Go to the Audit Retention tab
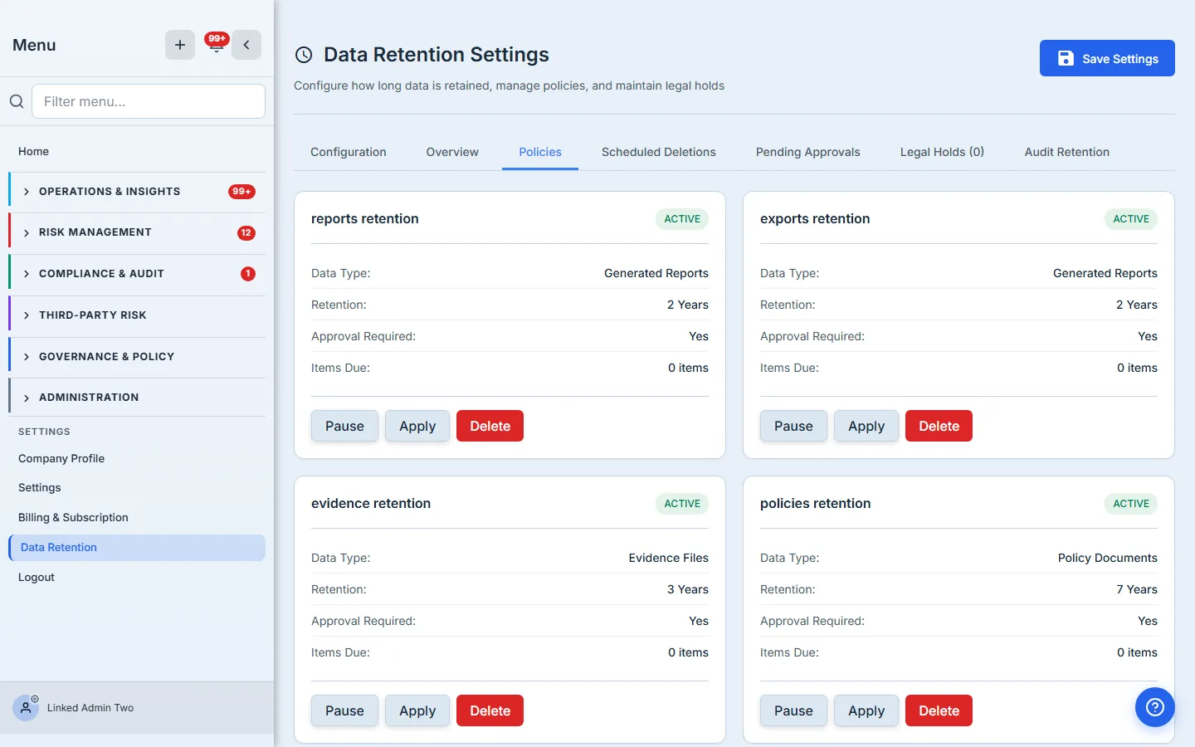The width and height of the screenshot is (1195, 747). (1066, 152)
